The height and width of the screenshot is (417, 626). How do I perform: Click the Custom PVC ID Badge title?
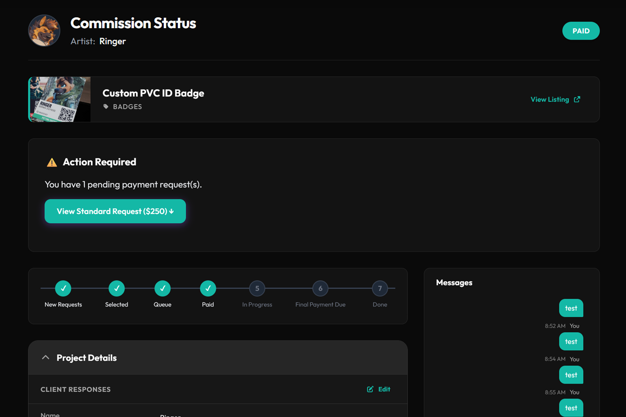pos(153,93)
